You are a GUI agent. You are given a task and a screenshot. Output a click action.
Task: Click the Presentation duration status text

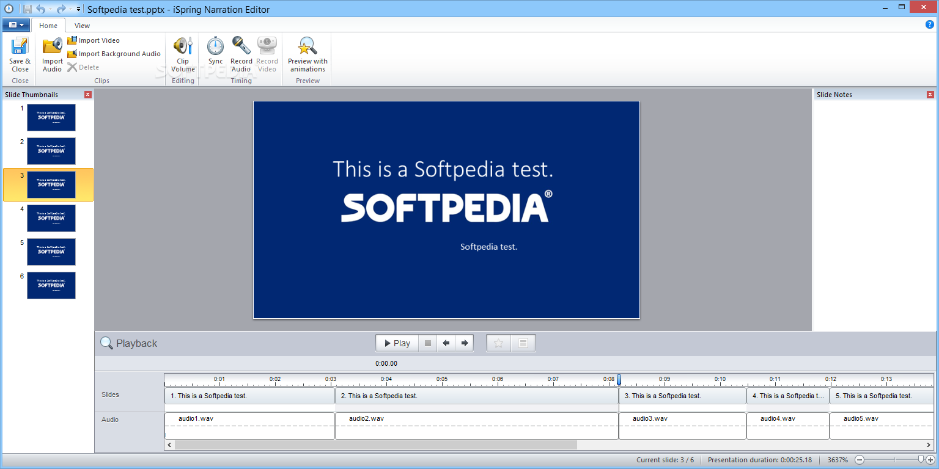point(760,460)
